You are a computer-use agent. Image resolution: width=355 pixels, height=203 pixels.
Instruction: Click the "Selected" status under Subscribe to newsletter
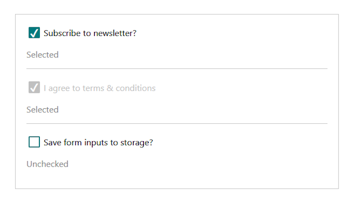point(42,55)
